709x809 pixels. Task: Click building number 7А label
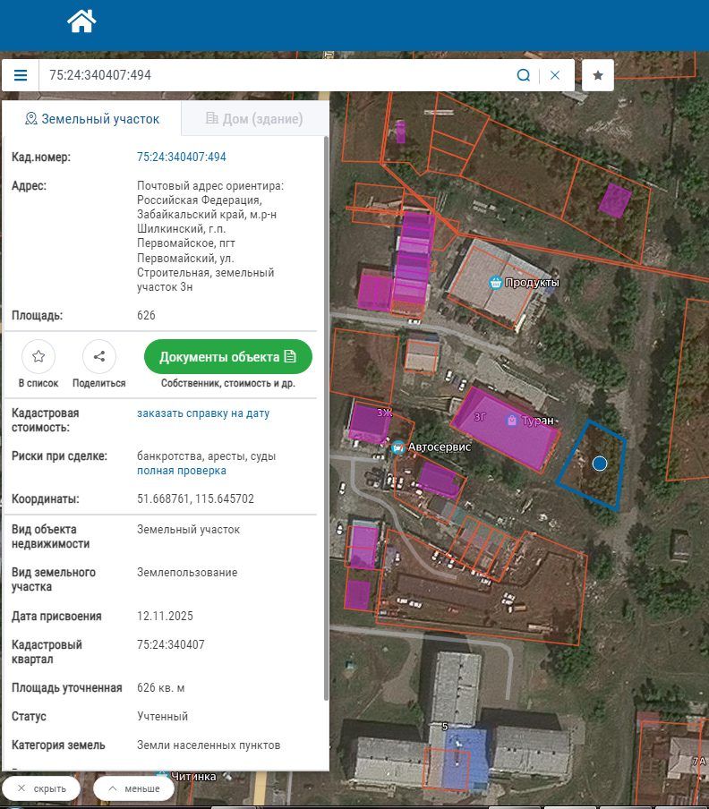699,761
